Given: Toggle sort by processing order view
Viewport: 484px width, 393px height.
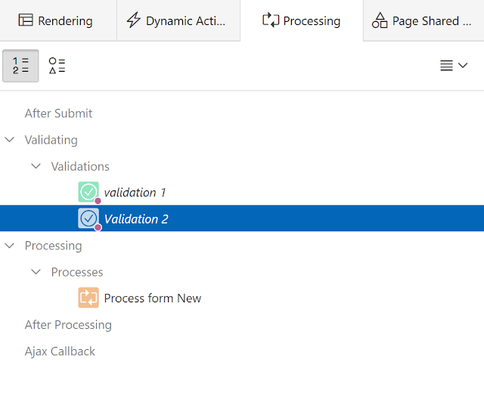Looking at the screenshot, I should pos(21,66).
